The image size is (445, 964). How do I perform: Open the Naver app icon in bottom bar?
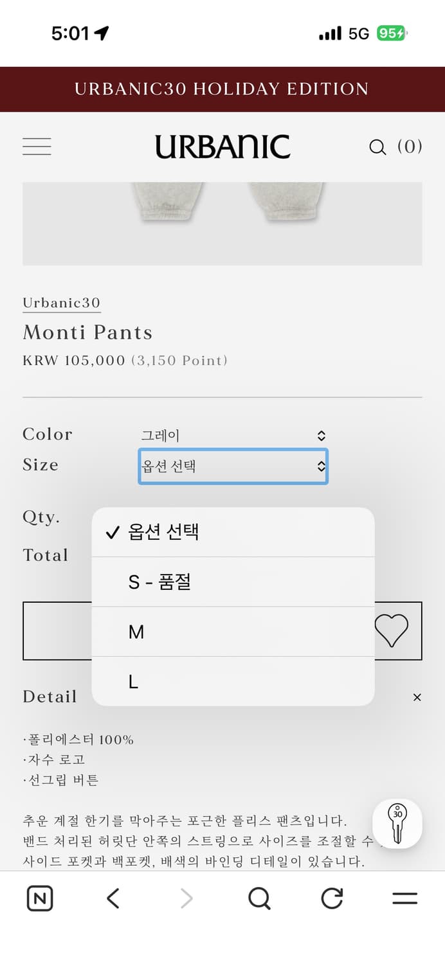pyautogui.click(x=40, y=898)
